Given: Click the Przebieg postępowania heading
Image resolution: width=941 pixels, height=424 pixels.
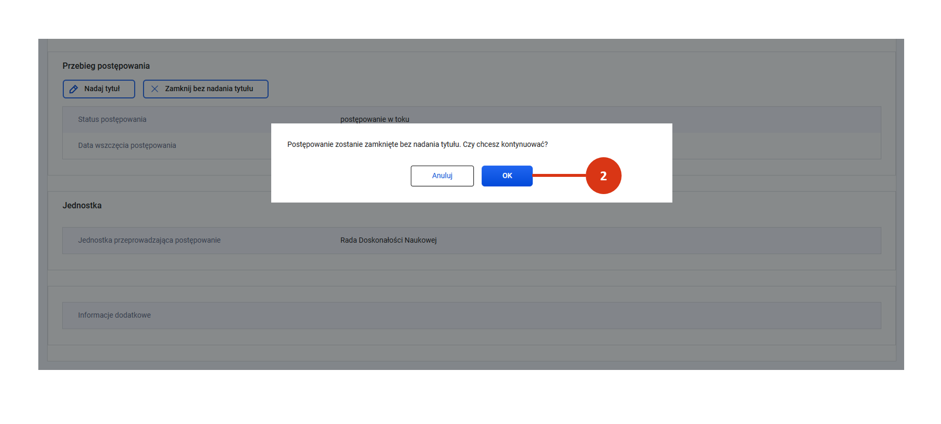Looking at the screenshot, I should [106, 66].
